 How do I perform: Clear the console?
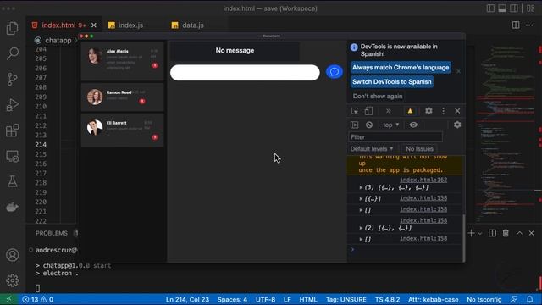pyautogui.click(x=369, y=125)
